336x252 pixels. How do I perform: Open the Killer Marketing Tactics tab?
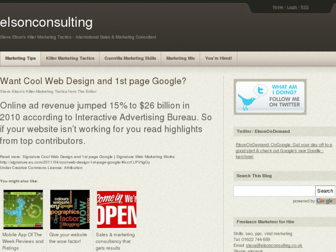70,58
